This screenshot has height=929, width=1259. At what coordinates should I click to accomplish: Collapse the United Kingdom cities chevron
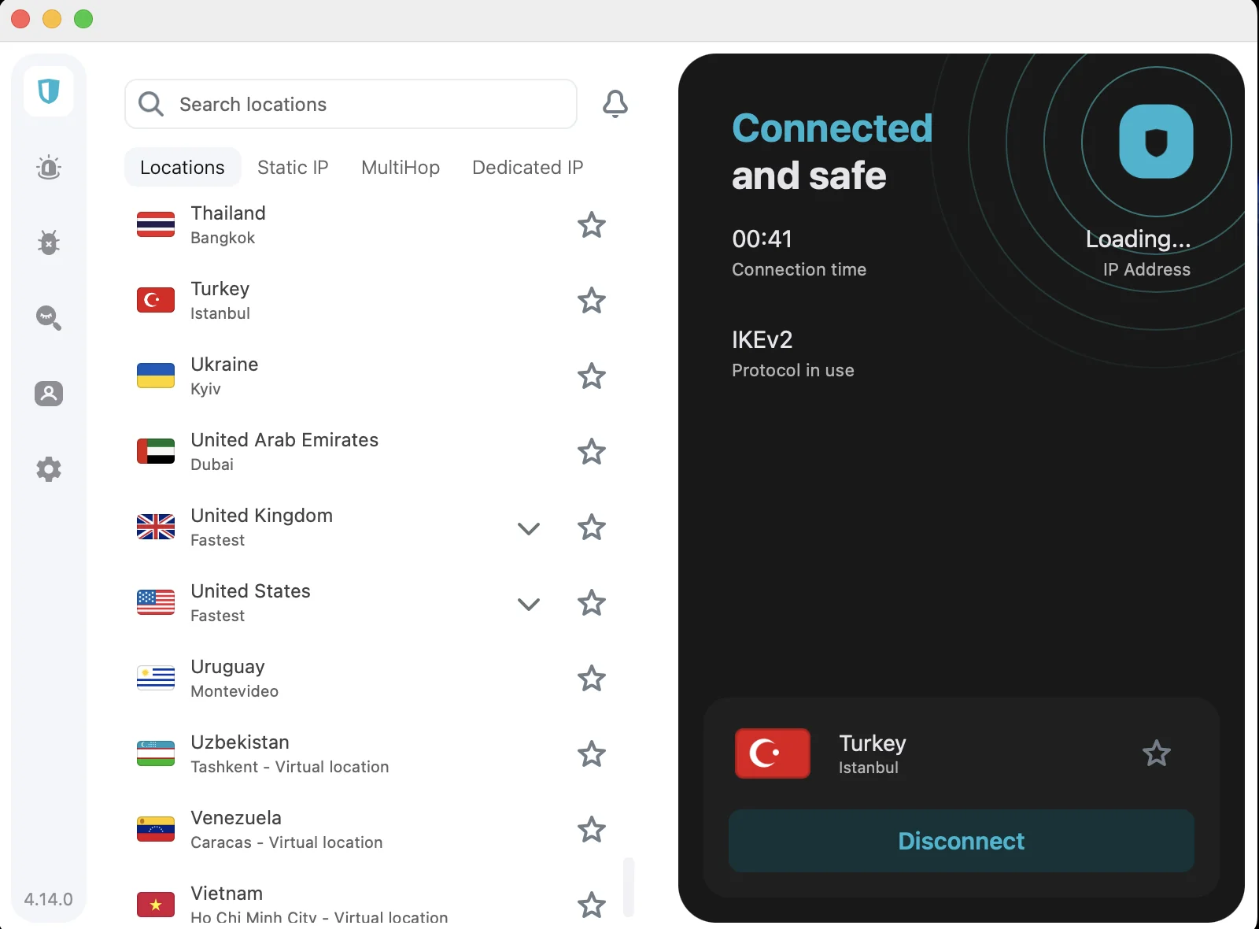coord(529,528)
